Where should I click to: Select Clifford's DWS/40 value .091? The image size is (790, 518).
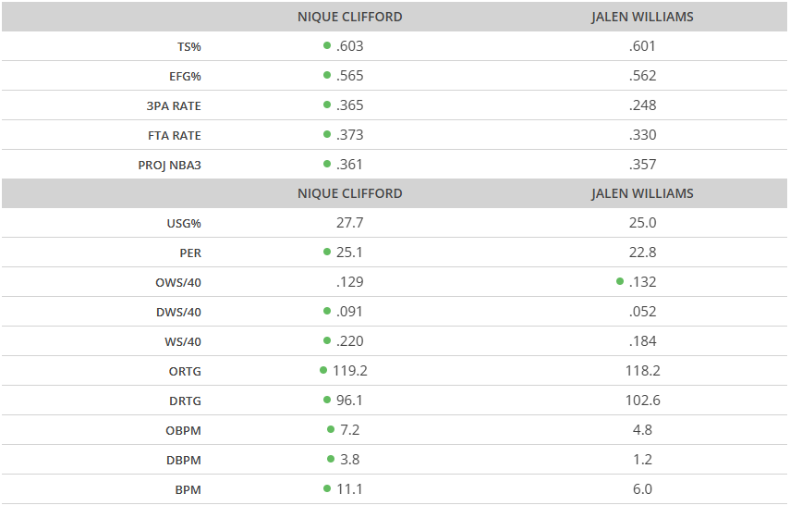[349, 311]
